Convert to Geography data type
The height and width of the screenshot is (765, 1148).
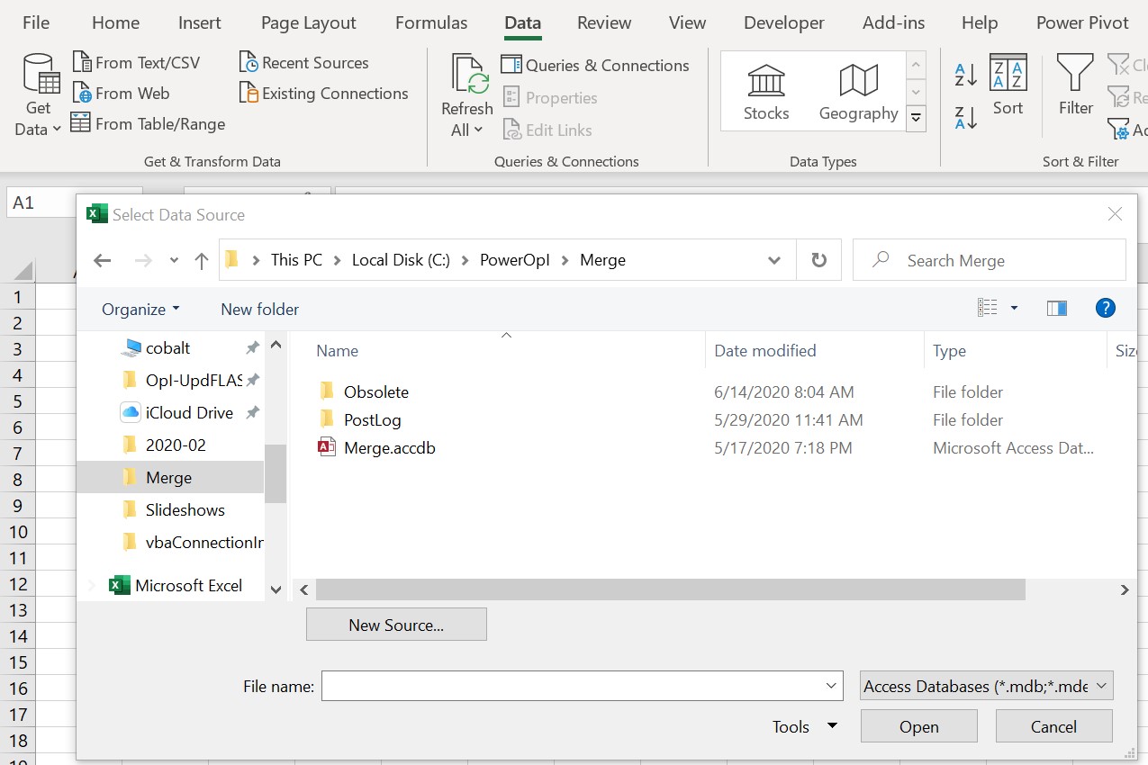click(858, 93)
